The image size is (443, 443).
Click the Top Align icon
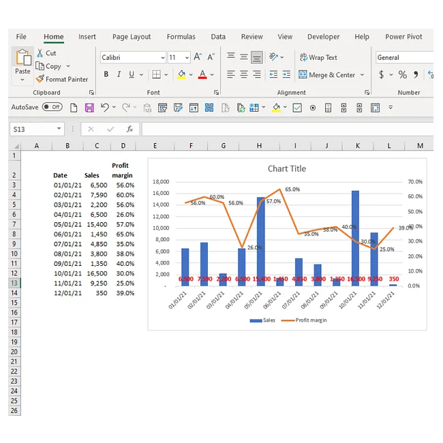231,56
